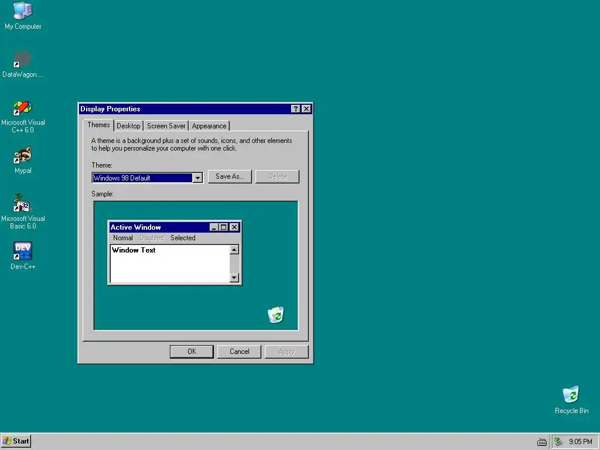
Task: Click sample scrollbar up arrow
Action: 234,250
